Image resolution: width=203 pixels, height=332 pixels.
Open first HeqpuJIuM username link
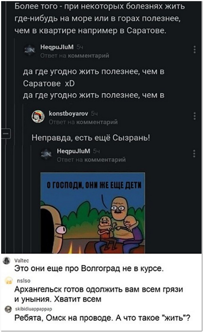click(57, 47)
